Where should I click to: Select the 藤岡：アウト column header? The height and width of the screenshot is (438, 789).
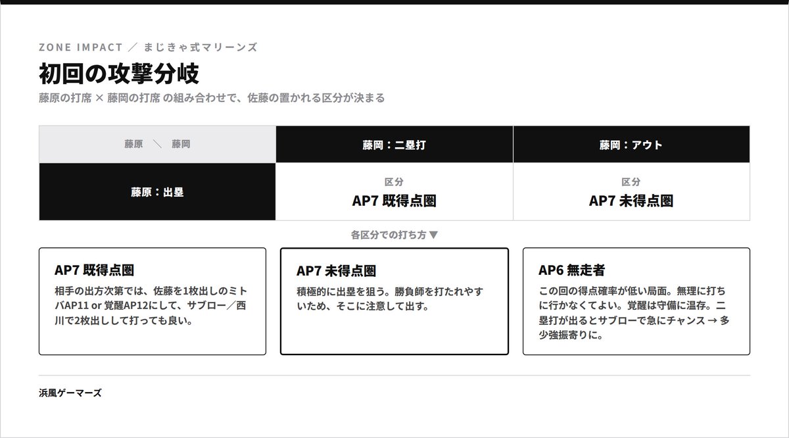631,144
